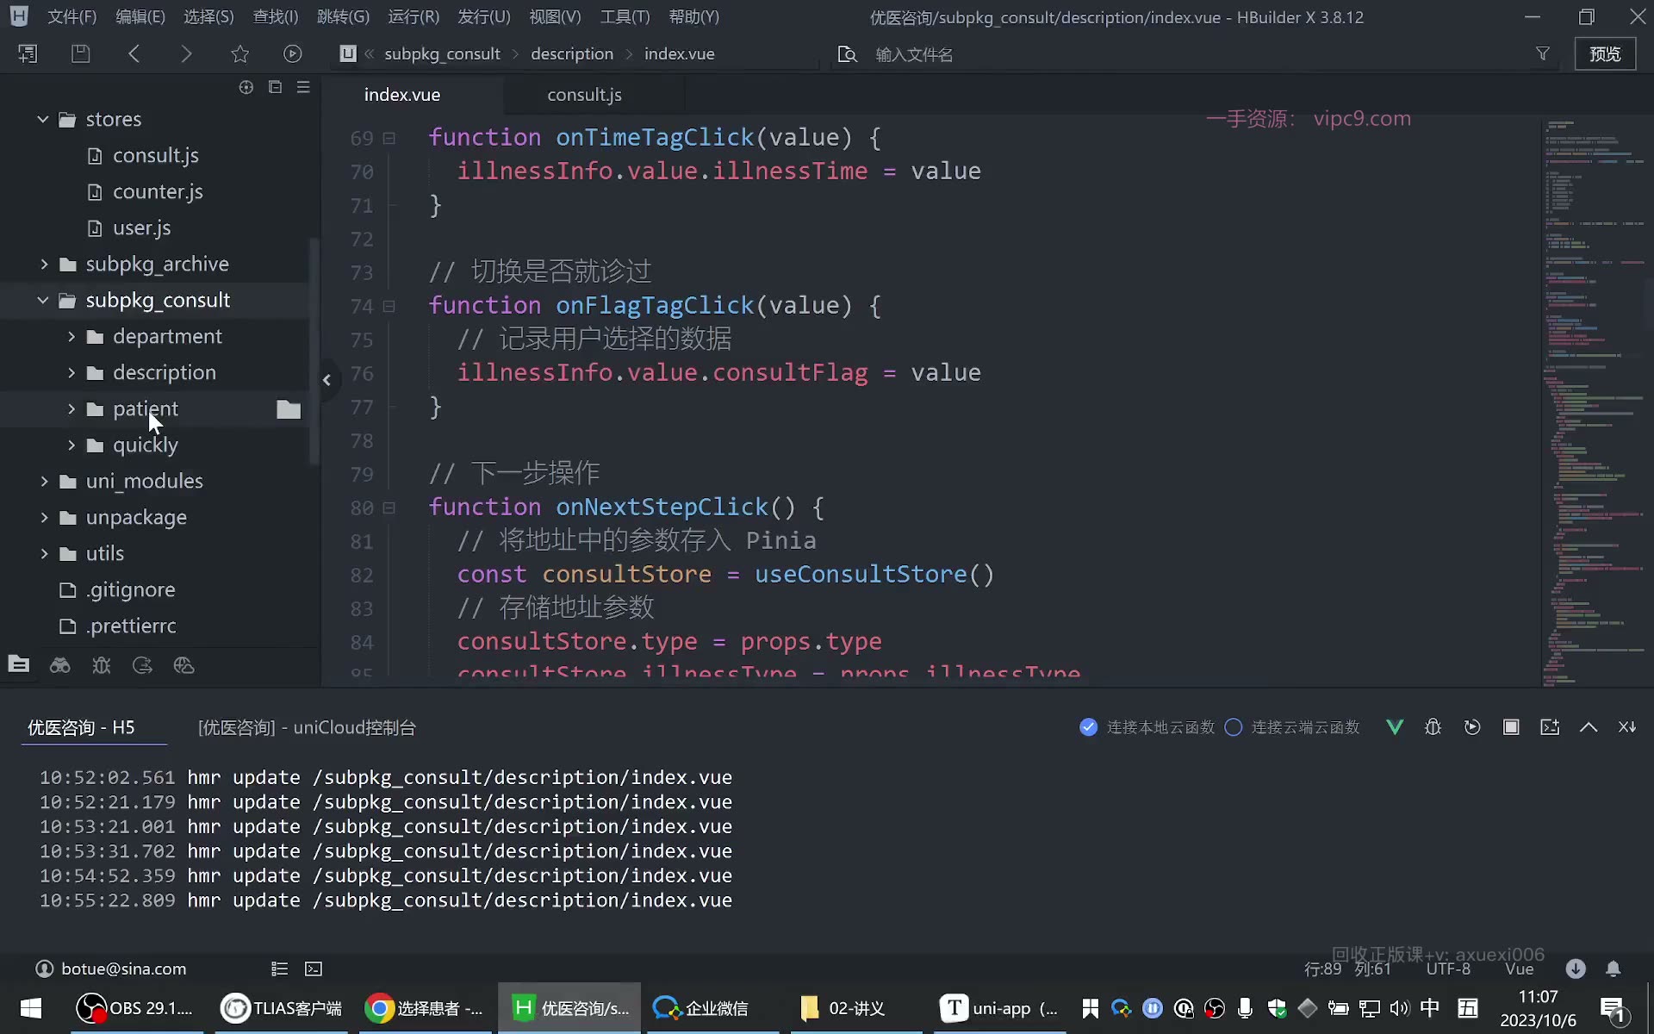
Task: Click the 输入文件名 search field
Action: coord(914,54)
